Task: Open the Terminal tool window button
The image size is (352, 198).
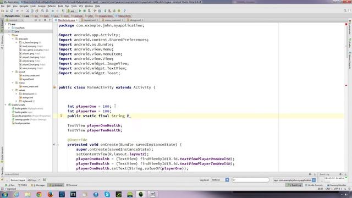Action: [71, 185]
